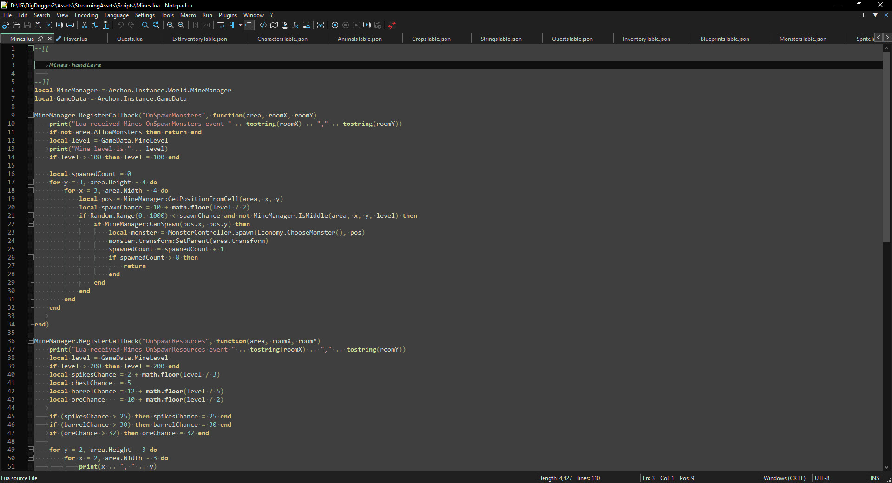Open the Plugins menu
Image resolution: width=892 pixels, height=483 pixels.
coord(228,15)
